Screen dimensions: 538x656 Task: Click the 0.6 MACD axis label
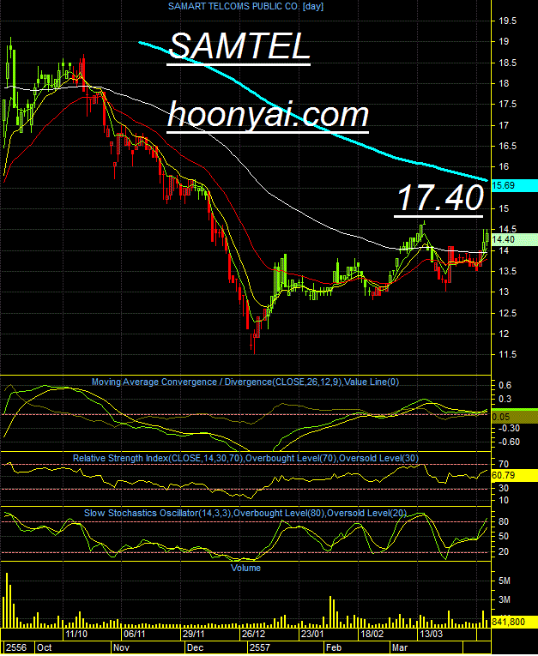click(505, 385)
